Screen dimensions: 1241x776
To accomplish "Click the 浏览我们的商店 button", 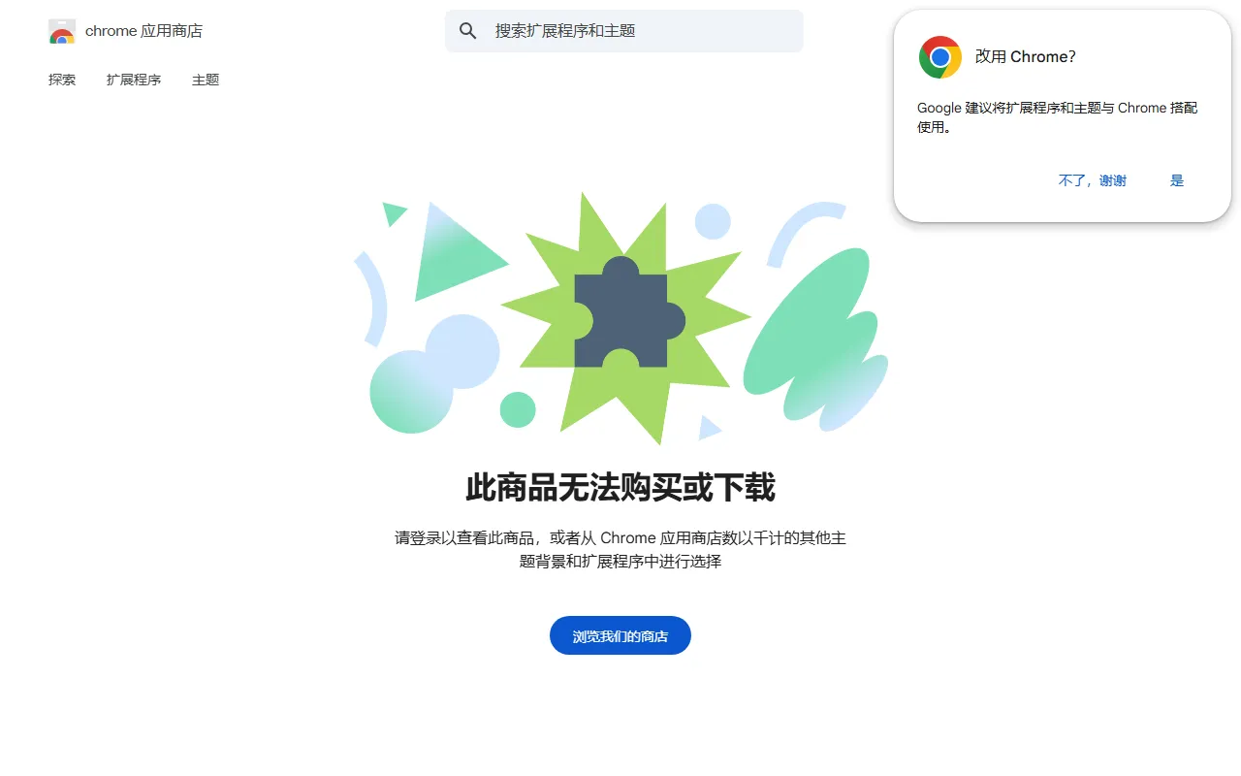I will 620,635.
